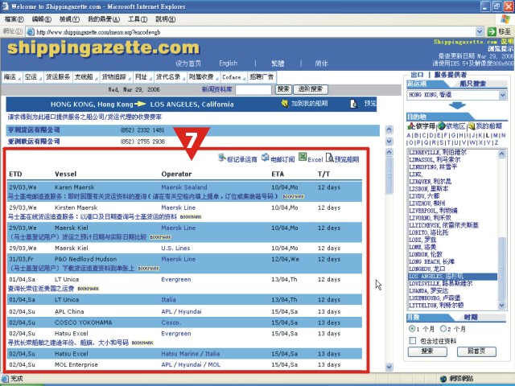
Task: Click the schedule table vertical scrollbar
Action: 389,257
